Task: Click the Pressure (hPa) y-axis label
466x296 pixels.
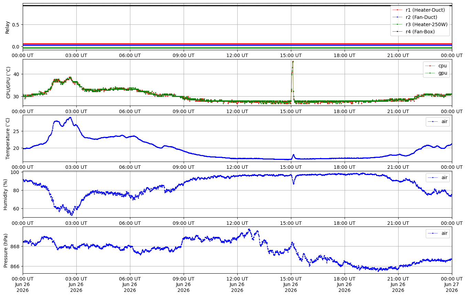Action: (x=6, y=250)
